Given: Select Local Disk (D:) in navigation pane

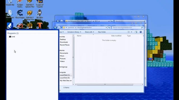Looking at the screenshot, I should click(x=65, y=78).
